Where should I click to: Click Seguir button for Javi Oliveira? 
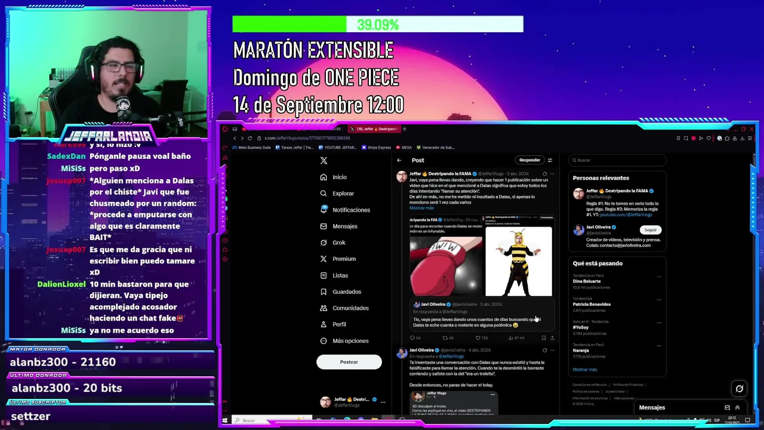pyautogui.click(x=650, y=230)
